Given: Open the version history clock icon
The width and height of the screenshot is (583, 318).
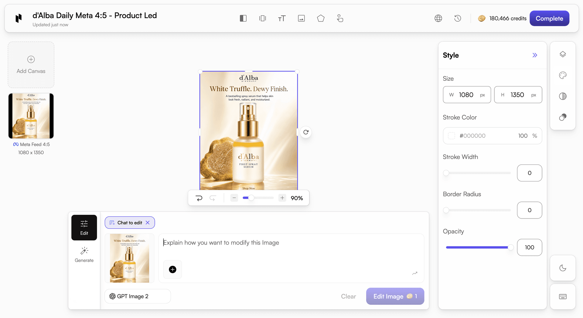Looking at the screenshot, I should tap(458, 19).
